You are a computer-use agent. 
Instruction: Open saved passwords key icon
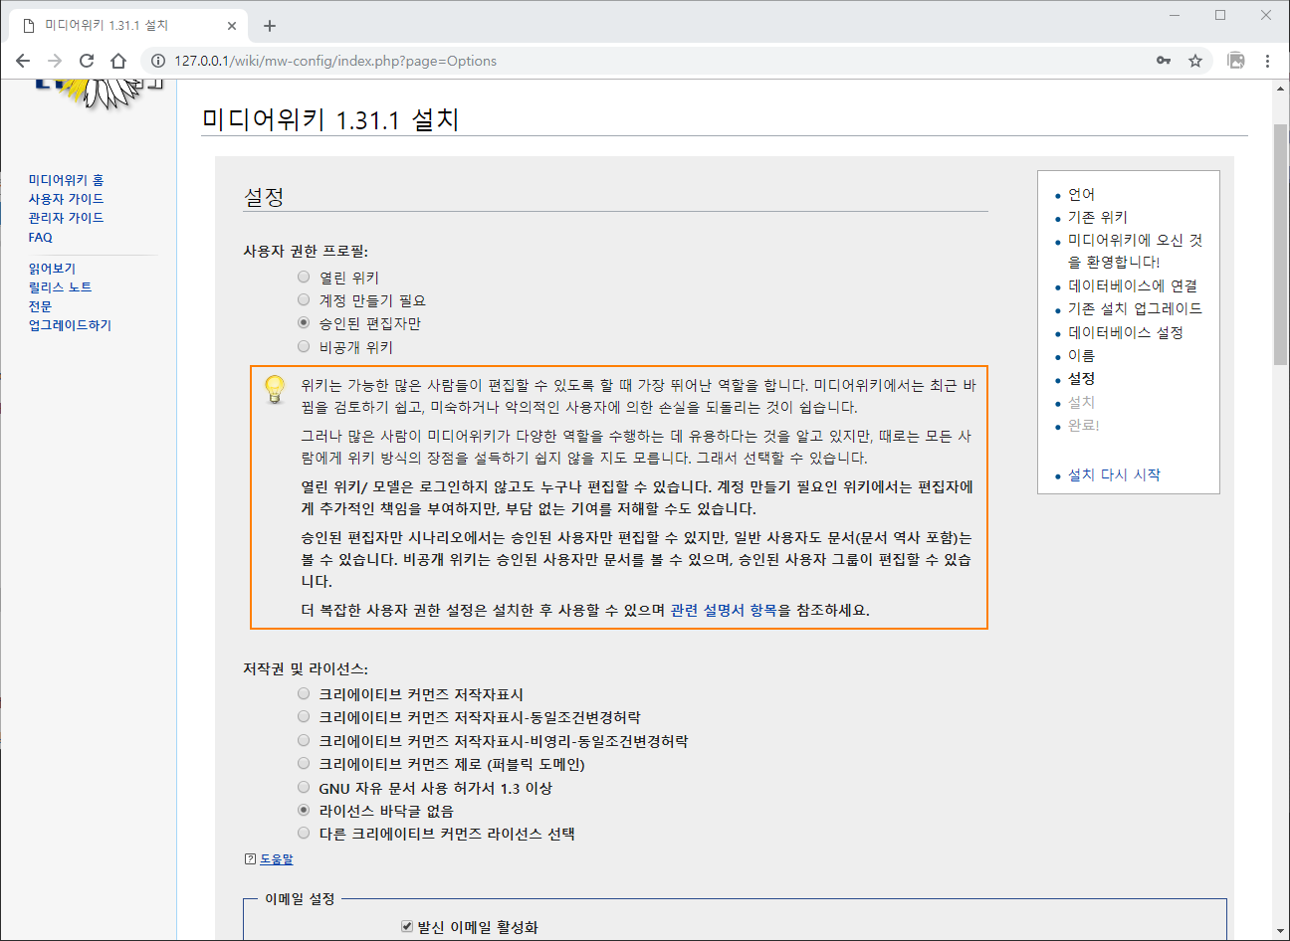[x=1164, y=61]
